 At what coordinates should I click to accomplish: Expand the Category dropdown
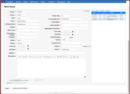[x=28, y=37]
